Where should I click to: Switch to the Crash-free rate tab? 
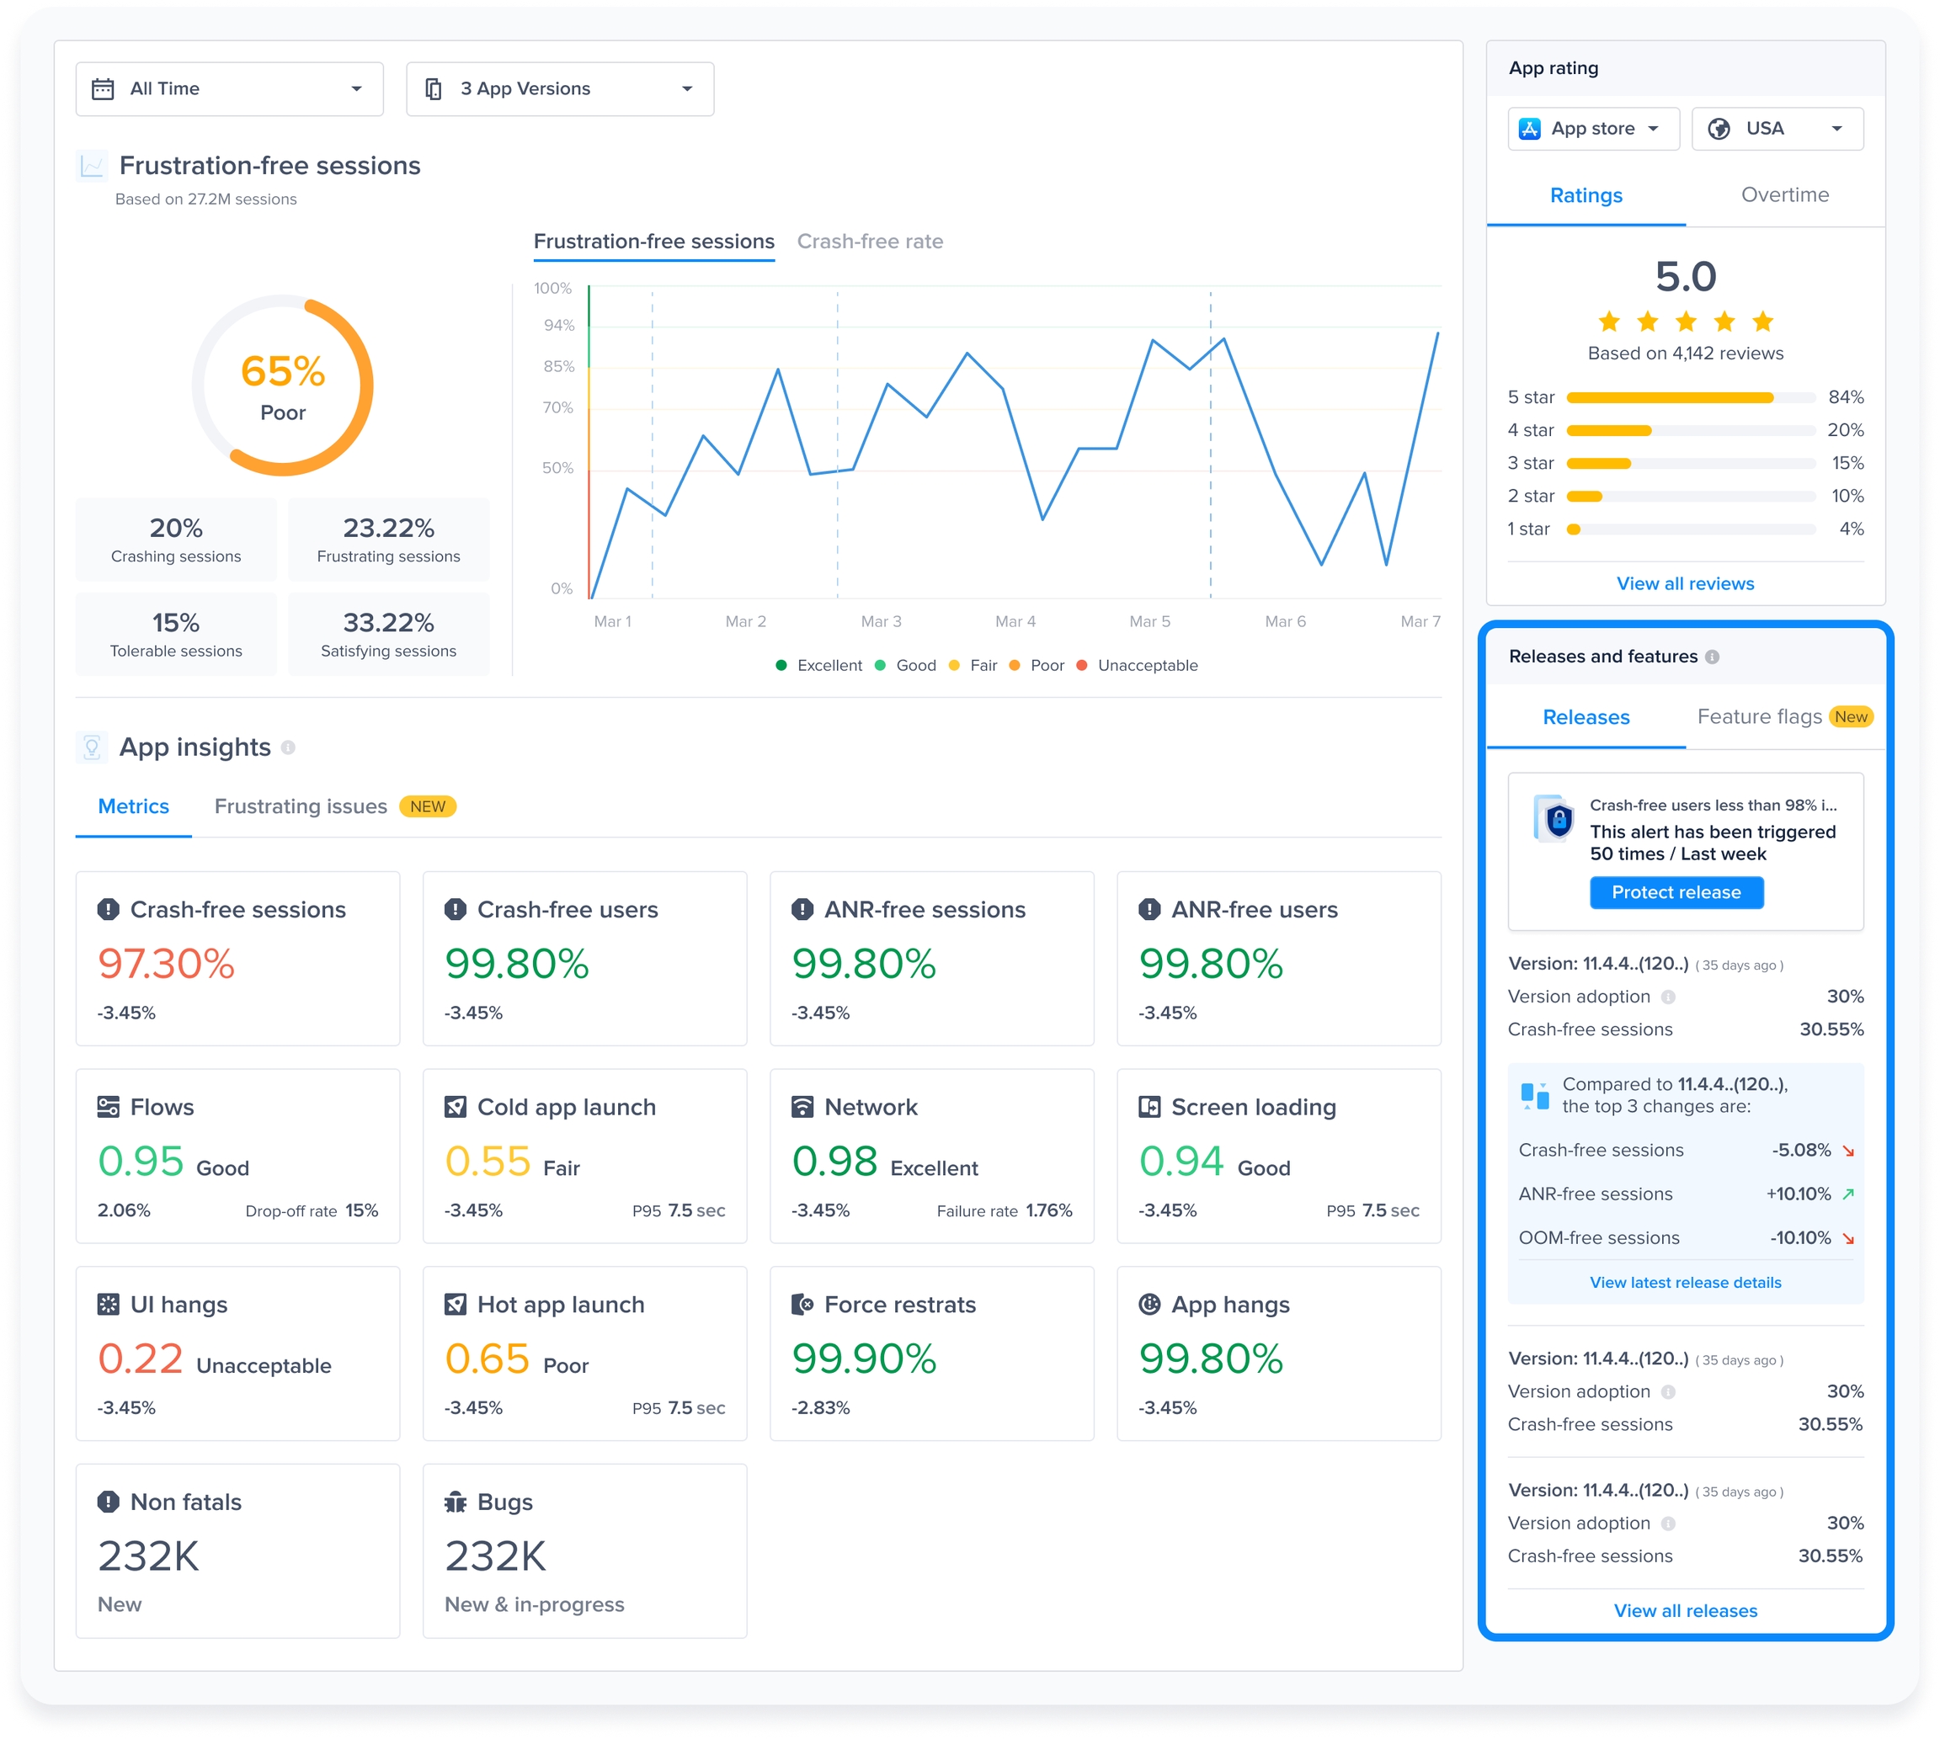coord(870,242)
